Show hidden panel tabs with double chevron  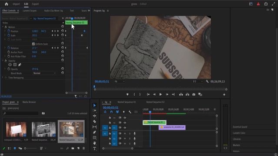point(89,10)
